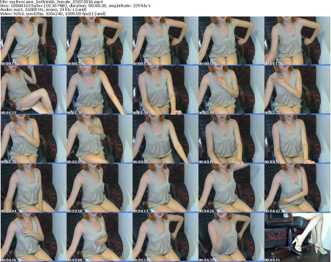Select the thumbnail stamped 00:00:58
This screenshot has width=331, height=262.
[x=231, y=41]
